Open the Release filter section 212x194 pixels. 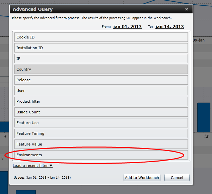[x=101, y=80]
